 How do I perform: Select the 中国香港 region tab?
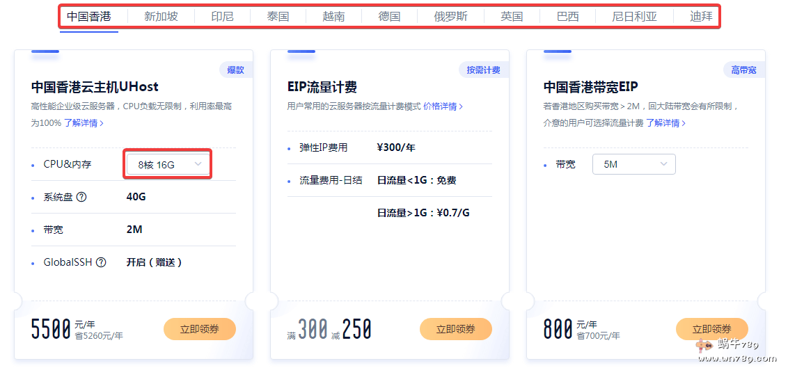pos(89,17)
